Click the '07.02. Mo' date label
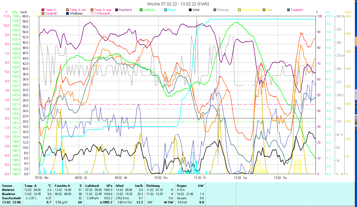Image resolution: width=357 pixels, height=207 pixels. (x=42, y=178)
